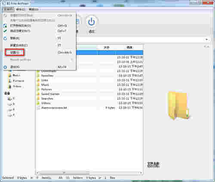This screenshot has width=215, height=182.
Task: Choose the new folder entry with shortcut F7
Action: coord(40,46)
